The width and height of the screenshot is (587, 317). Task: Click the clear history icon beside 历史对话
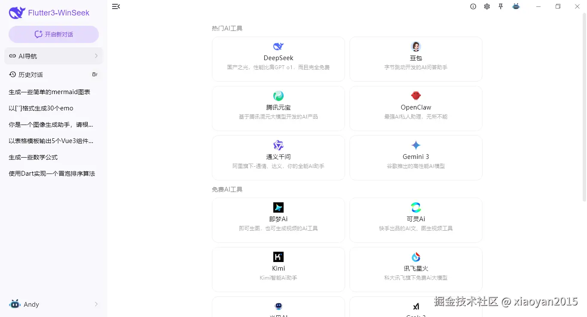(x=95, y=74)
